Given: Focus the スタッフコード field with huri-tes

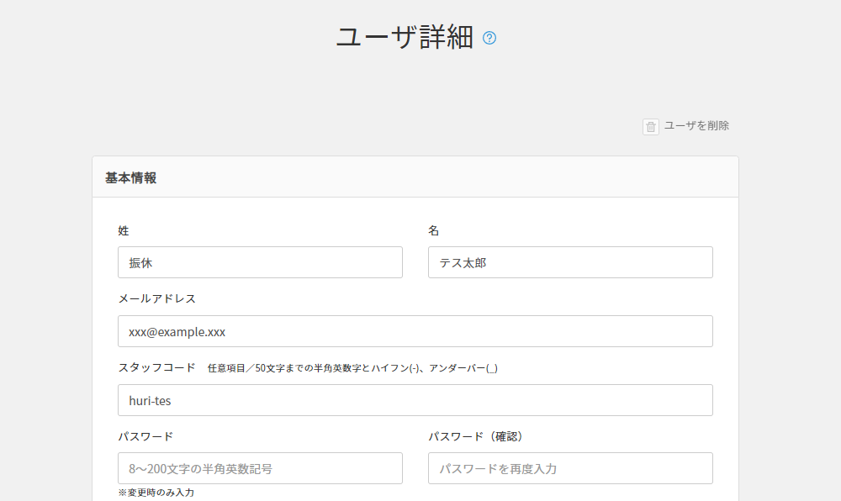Looking at the screenshot, I should [415, 400].
